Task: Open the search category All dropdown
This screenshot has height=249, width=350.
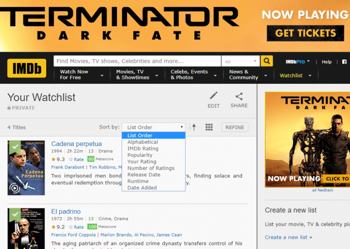Action: (241, 61)
